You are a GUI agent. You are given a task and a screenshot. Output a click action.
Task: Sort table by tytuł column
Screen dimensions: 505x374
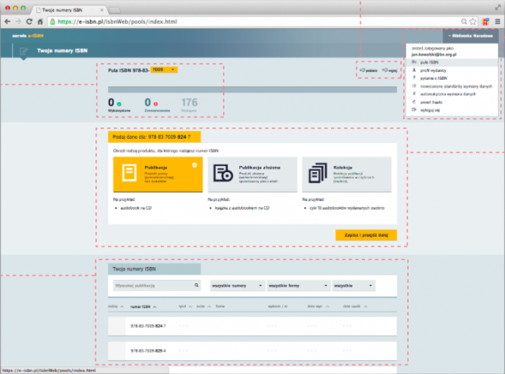[x=186, y=306]
